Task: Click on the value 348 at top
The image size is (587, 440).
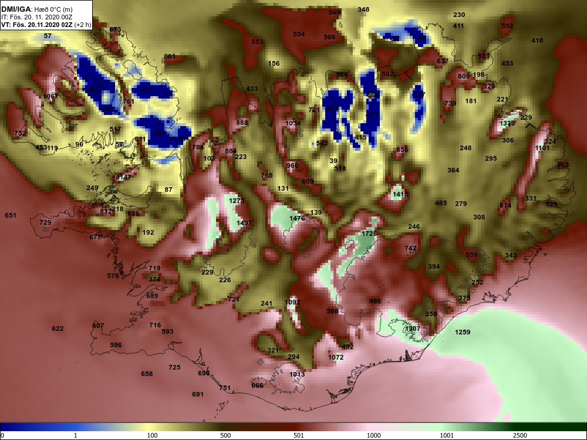Action: point(363,9)
